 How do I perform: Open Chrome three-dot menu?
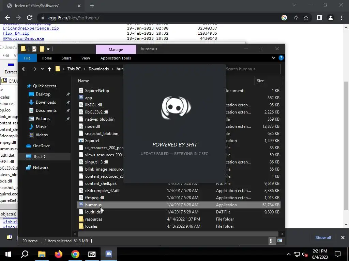[x=342, y=18]
